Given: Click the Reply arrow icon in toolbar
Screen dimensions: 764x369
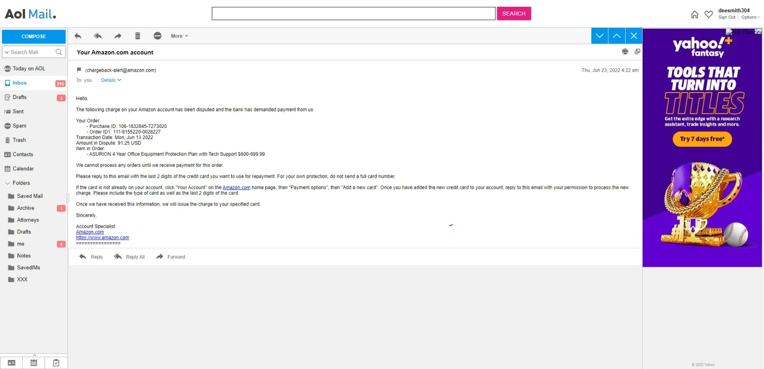Looking at the screenshot, I should point(78,36).
